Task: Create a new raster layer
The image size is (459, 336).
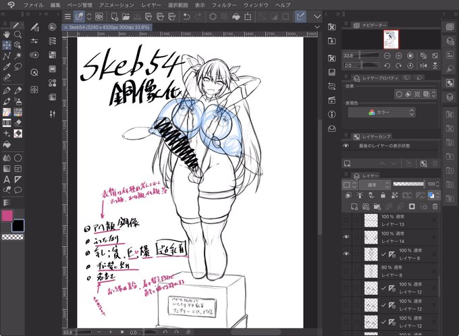Action: pyautogui.click(x=354, y=206)
